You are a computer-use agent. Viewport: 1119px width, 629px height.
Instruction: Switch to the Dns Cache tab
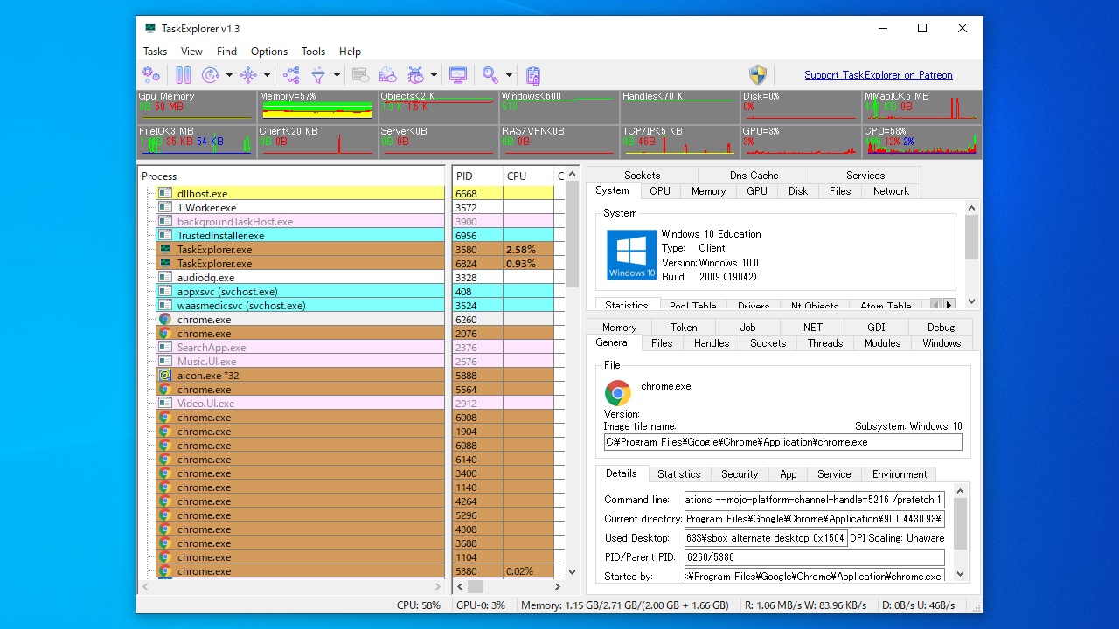pyautogui.click(x=754, y=176)
